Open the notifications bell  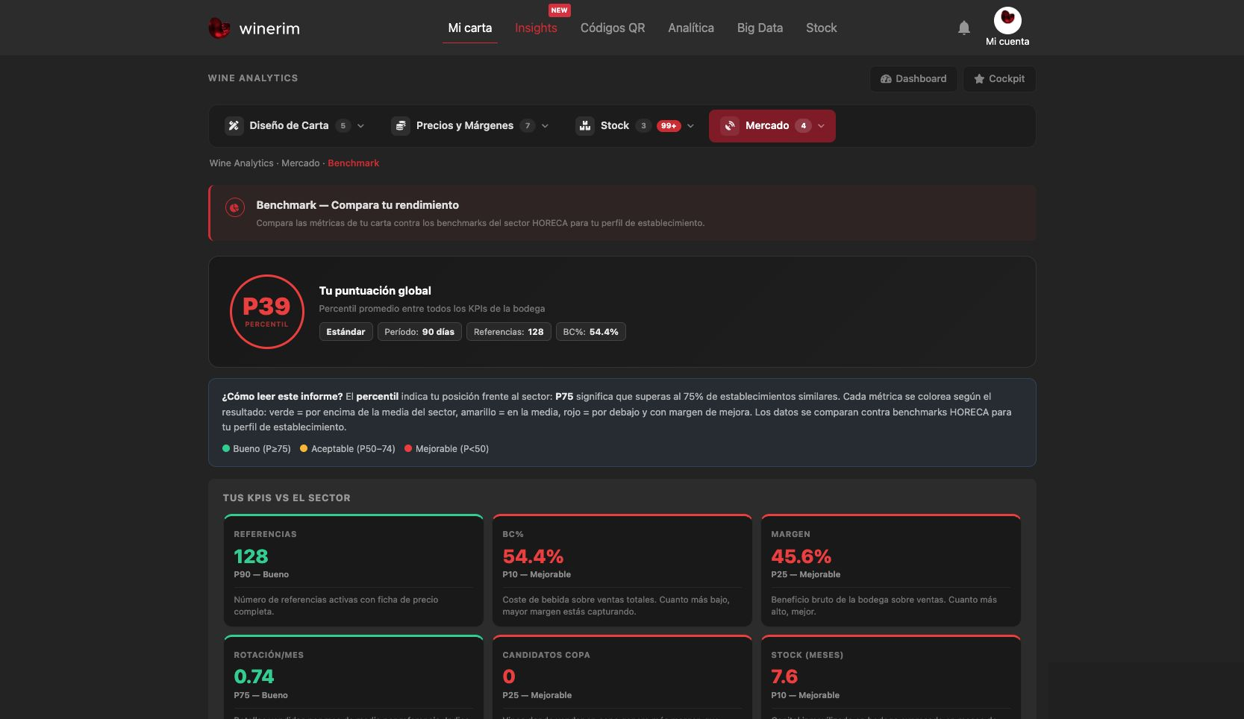tap(964, 28)
